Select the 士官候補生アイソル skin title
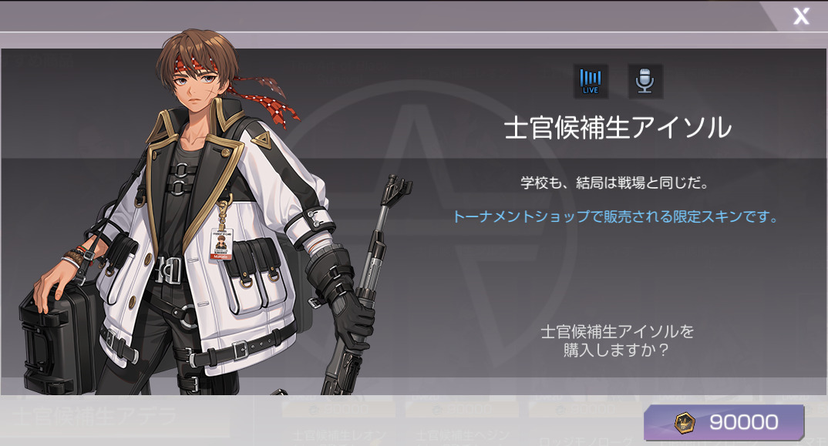Viewport: 828px width, 446px height. pos(618,128)
